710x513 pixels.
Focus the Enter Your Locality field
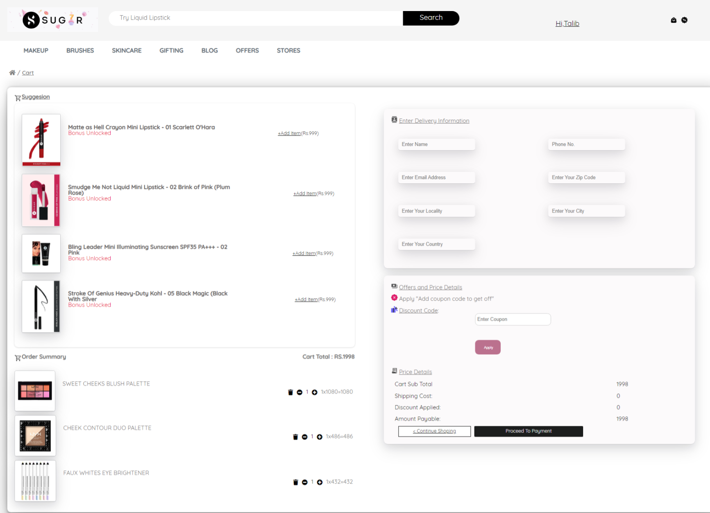coord(436,211)
